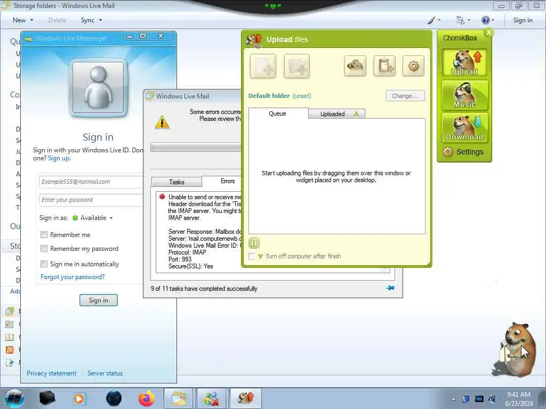The height and width of the screenshot is (409, 546).
Task: Switch to the Tasks tab in mail dialog
Action: [176, 182]
